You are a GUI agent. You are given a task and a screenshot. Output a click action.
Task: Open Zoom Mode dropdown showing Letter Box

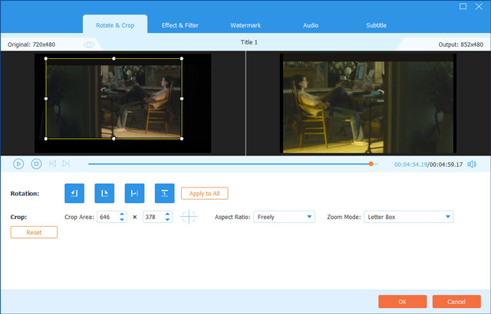tap(408, 217)
